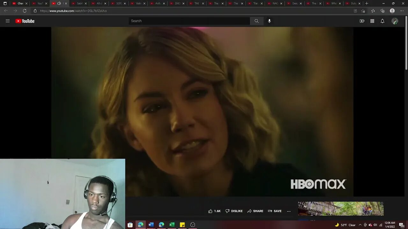Mute the playing tab via speaker icon
The width and height of the screenshot is (408, 229).
point(59,3)
